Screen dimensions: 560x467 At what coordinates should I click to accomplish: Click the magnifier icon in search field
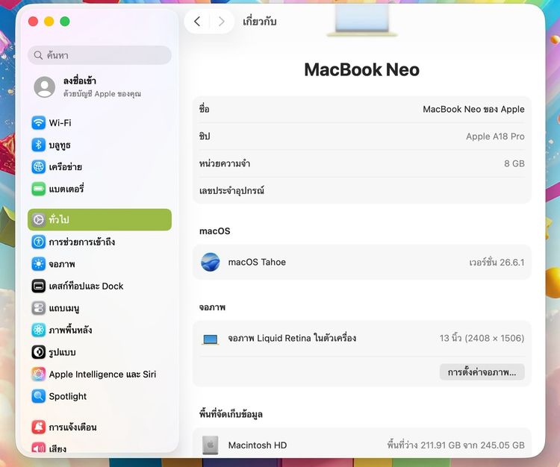[x=38, y=55]
